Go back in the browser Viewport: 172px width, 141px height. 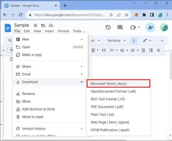click(5, 15)
